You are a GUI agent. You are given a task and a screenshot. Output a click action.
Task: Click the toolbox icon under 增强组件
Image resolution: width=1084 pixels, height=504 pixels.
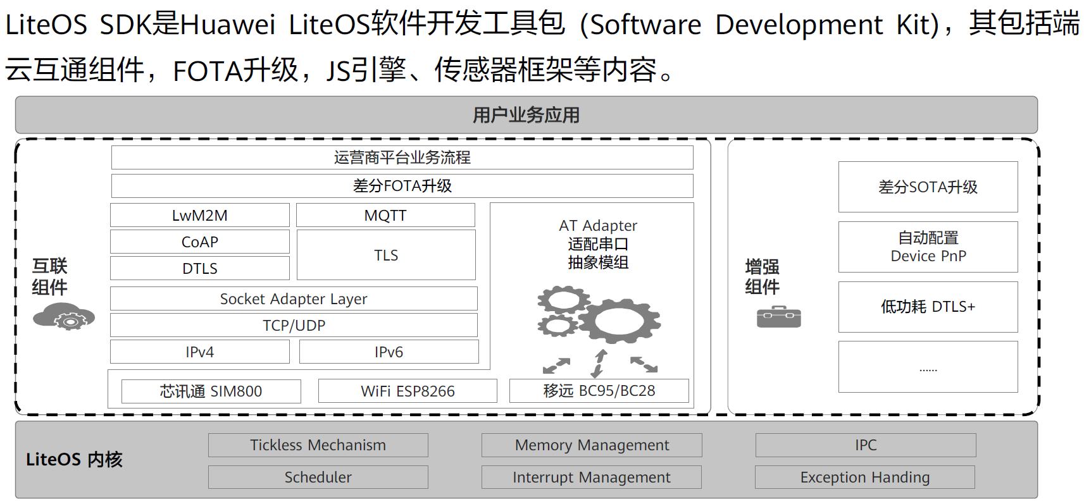(778, 317)
